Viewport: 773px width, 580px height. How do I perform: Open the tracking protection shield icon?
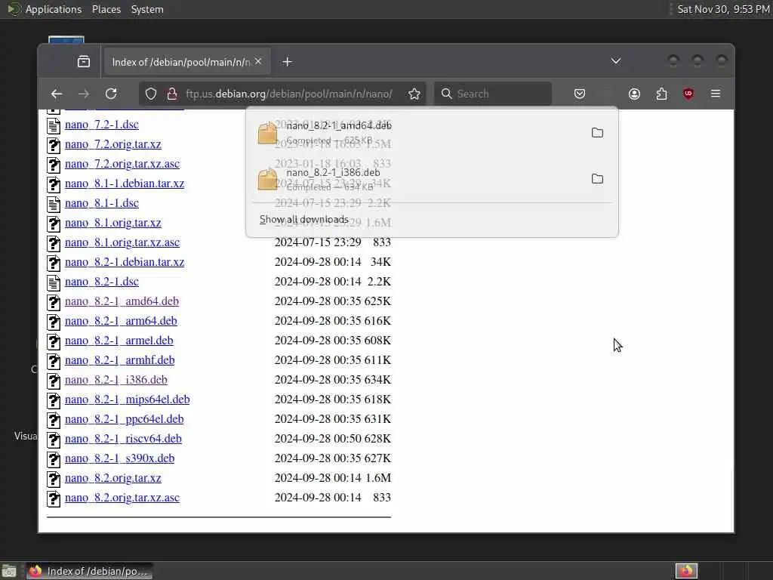[x=151, y=94]
